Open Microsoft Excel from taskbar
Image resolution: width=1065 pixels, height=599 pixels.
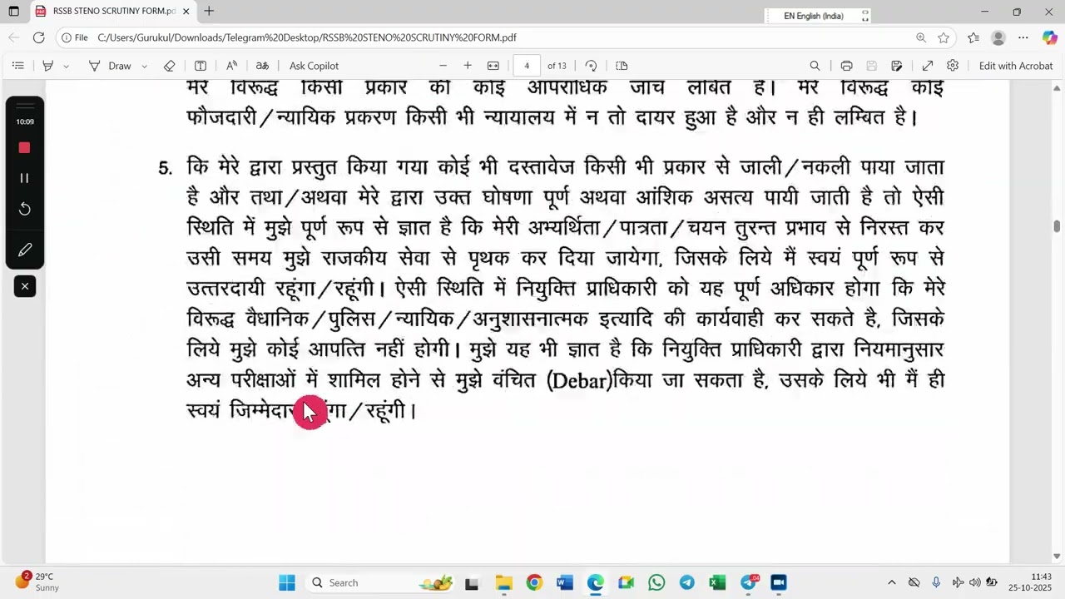point(717,582)
